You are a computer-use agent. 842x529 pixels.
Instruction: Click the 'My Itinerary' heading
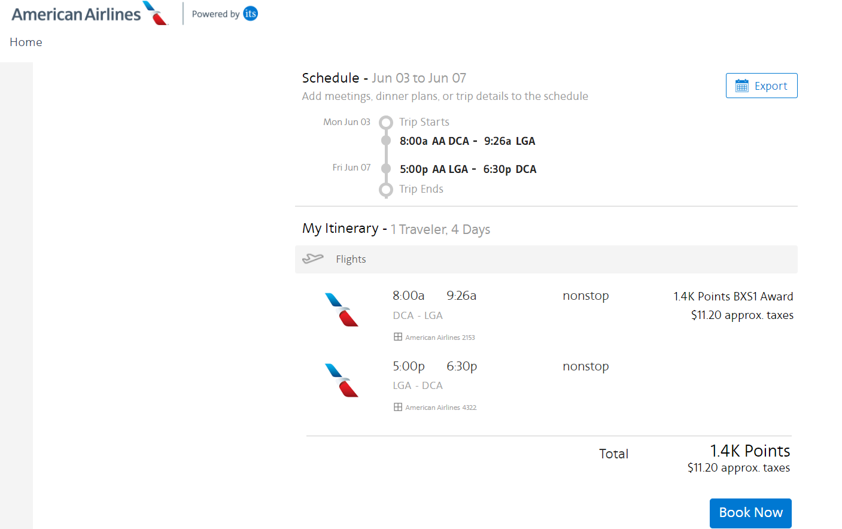tap(340, 229)
